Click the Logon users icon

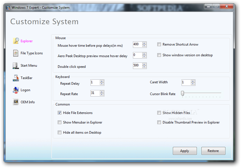point(16,90)
